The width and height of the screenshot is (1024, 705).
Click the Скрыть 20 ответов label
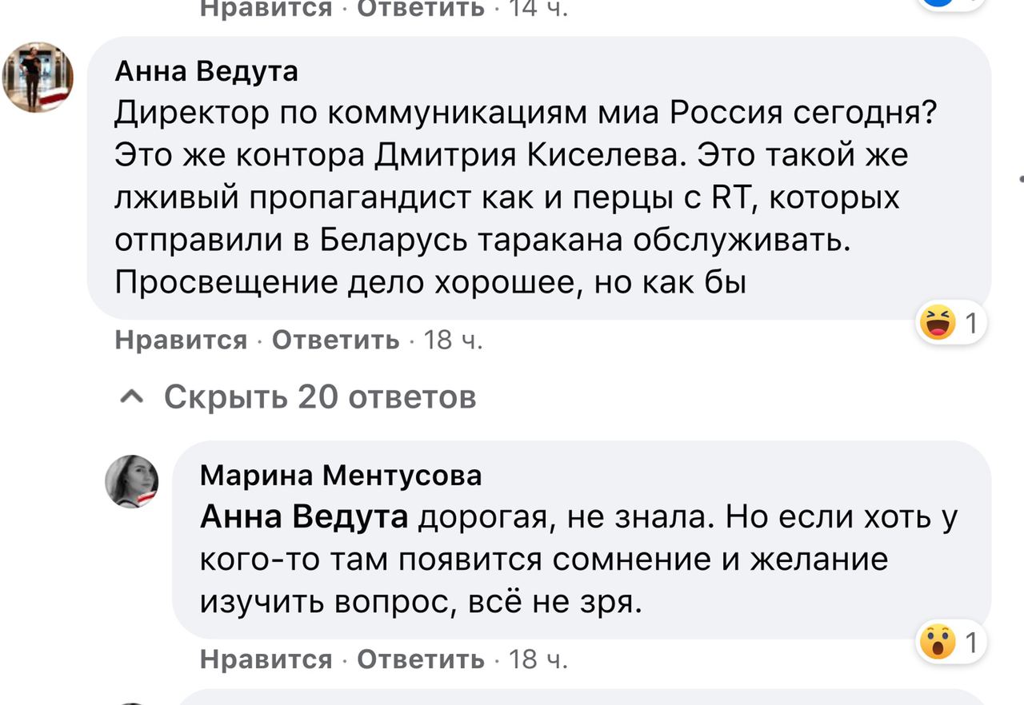pos(320,396)
